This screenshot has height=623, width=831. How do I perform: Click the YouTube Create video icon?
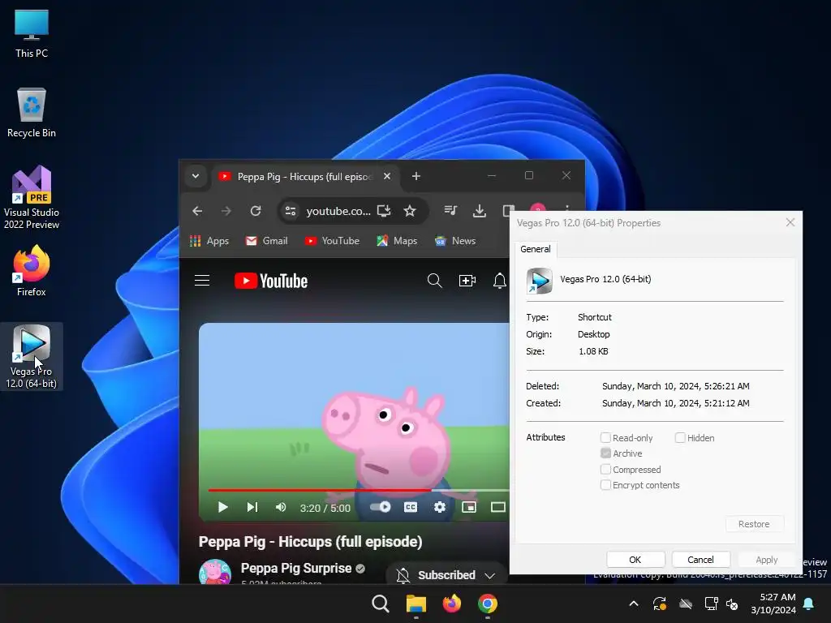click(467, 280)
